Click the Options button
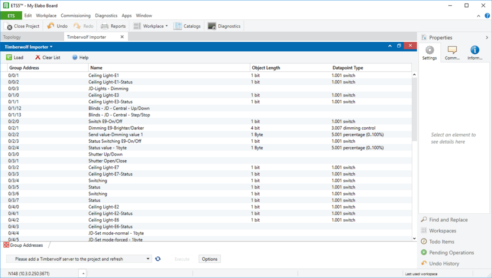The width and height of the screenshot is (492, 278). tap(209, 259)
